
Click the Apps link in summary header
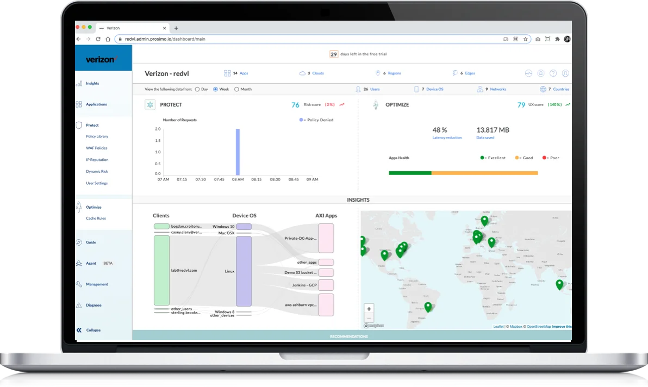pos(244,73)
